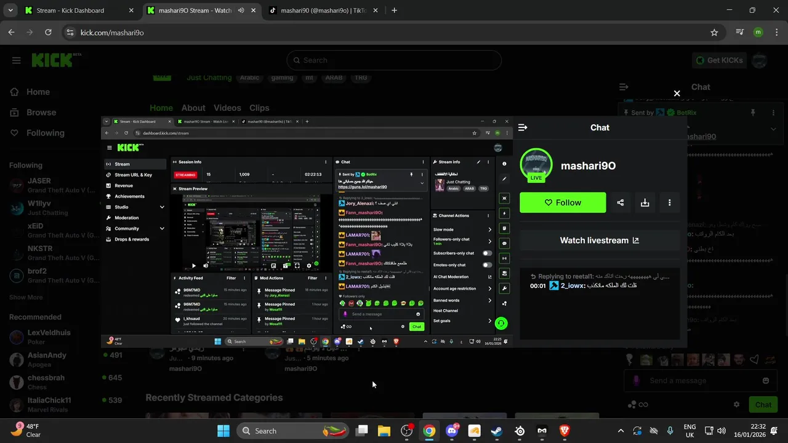
Task: Send message with green Chat button
Action: (x=763, y=404)
